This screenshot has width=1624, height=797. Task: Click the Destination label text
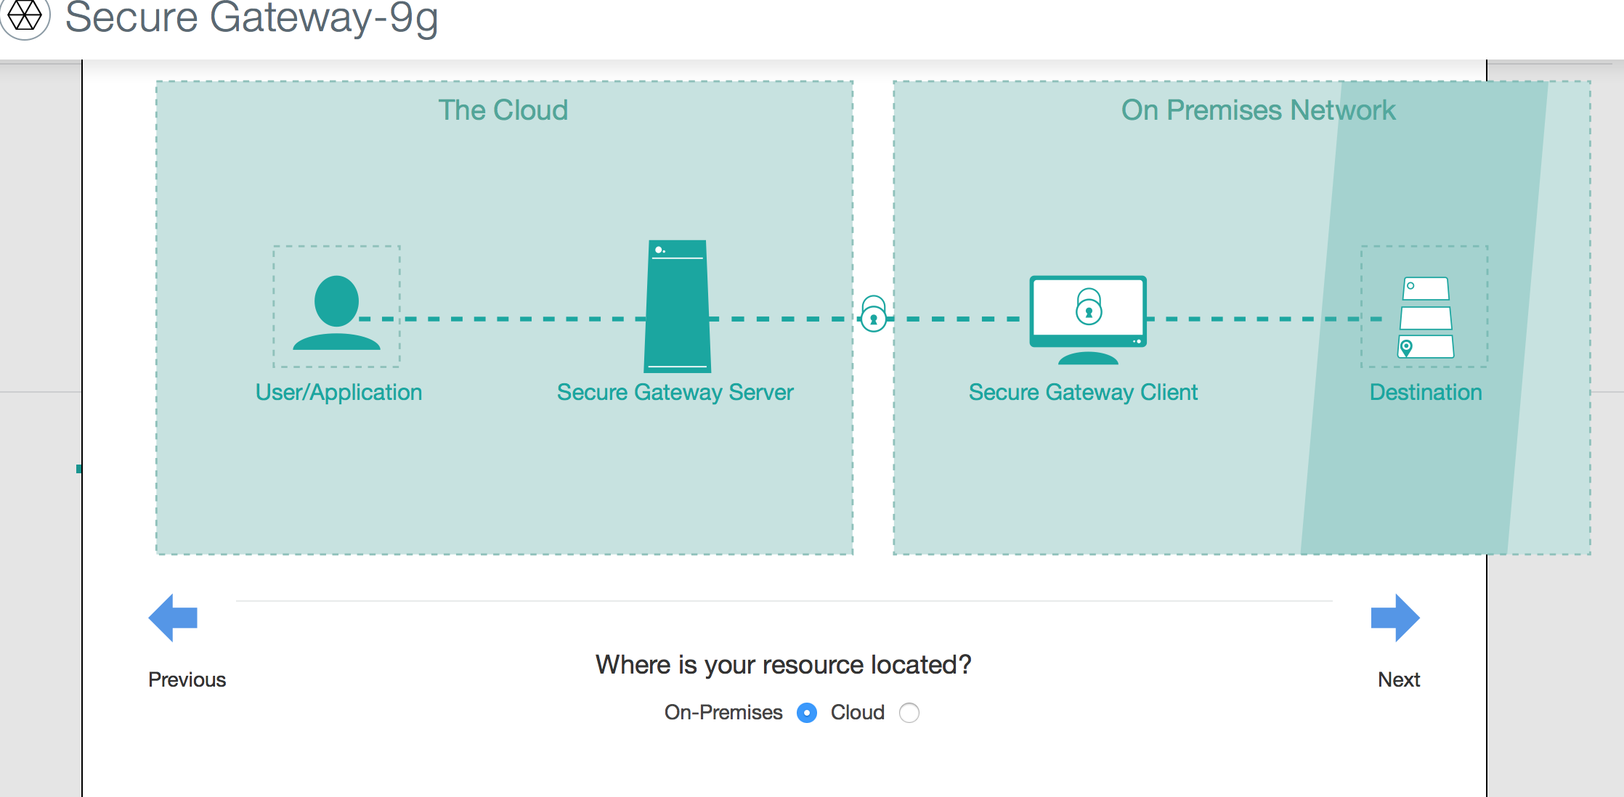(1425, 393)
